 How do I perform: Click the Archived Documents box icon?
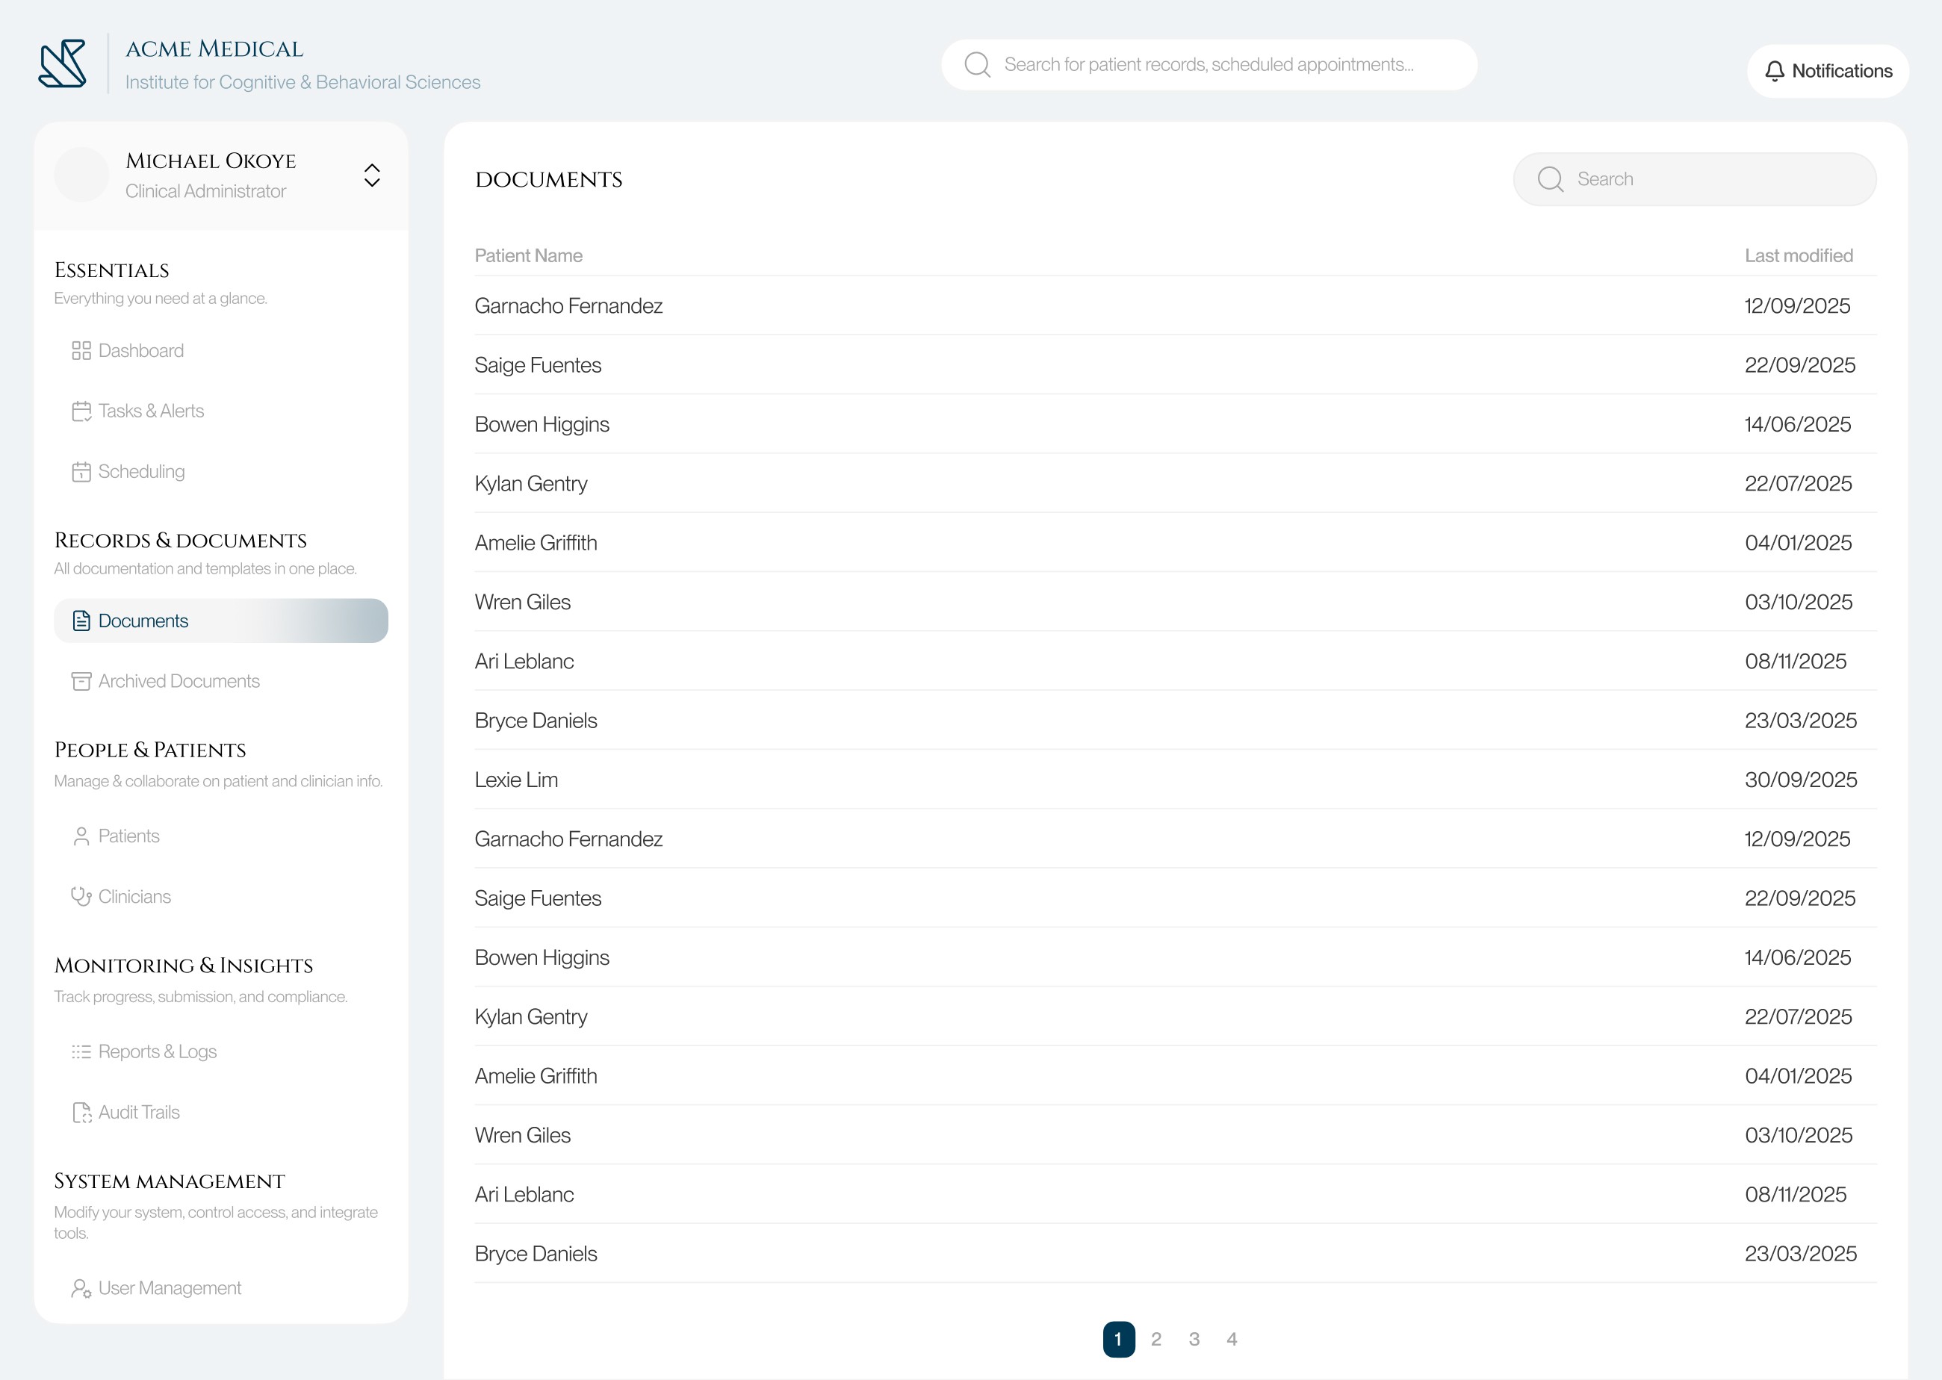point(81,682)
